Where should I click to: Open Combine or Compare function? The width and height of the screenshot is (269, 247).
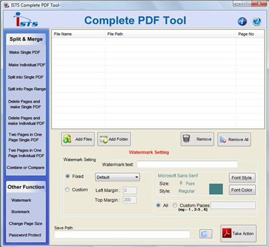(26, 168)
